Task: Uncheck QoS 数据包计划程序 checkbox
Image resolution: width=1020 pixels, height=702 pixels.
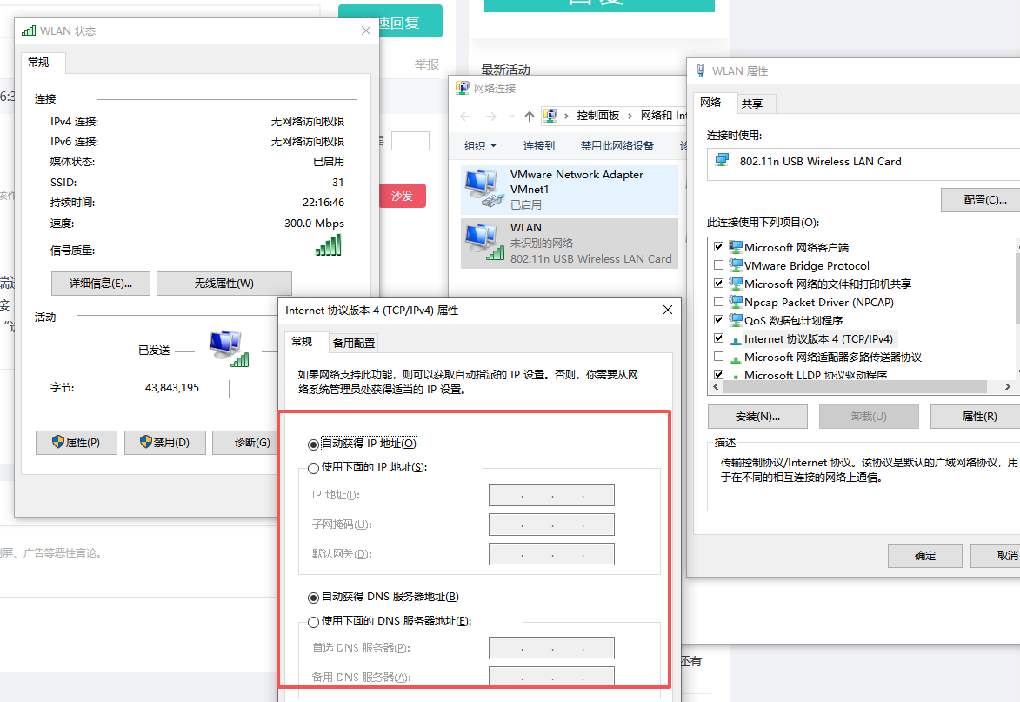Action: pyautogui.click(x=719, y=320)
